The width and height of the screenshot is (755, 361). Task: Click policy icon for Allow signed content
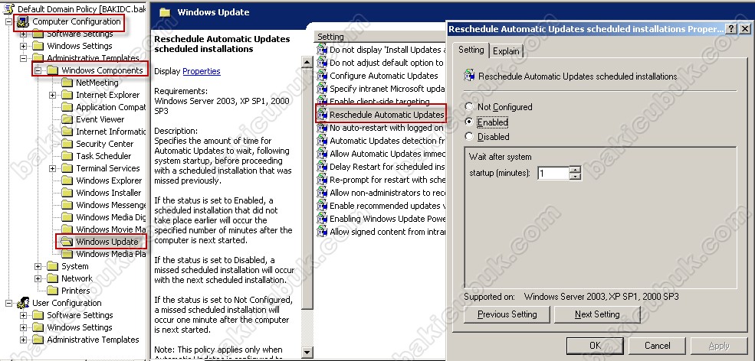(322, 232)
